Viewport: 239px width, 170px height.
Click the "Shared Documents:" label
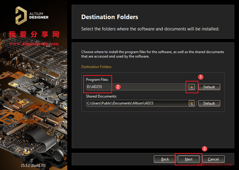click(x=101, y=96)
